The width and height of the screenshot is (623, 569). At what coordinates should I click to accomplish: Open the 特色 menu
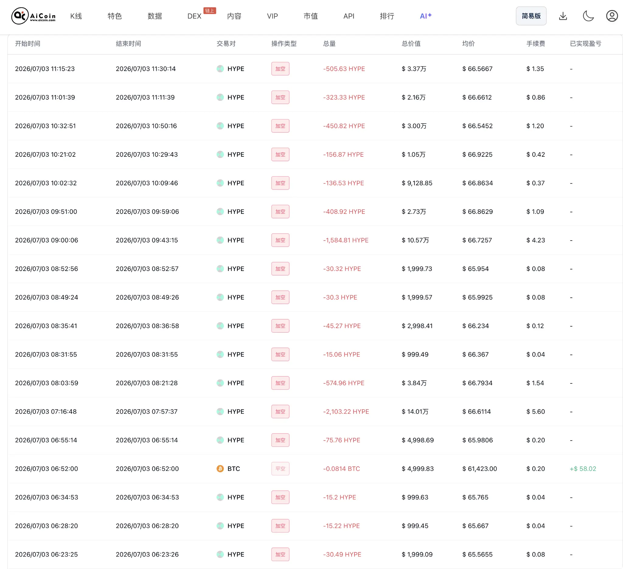[x=115, y=16]
